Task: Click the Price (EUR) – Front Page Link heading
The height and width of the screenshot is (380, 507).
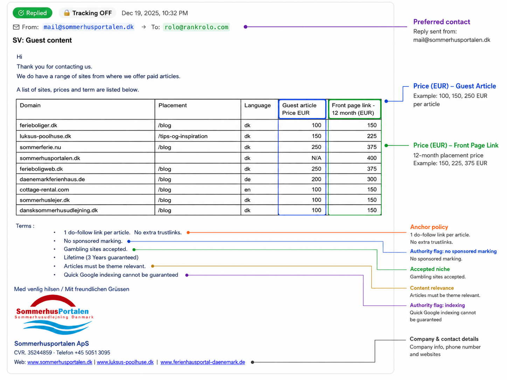Action: [456, 145]
